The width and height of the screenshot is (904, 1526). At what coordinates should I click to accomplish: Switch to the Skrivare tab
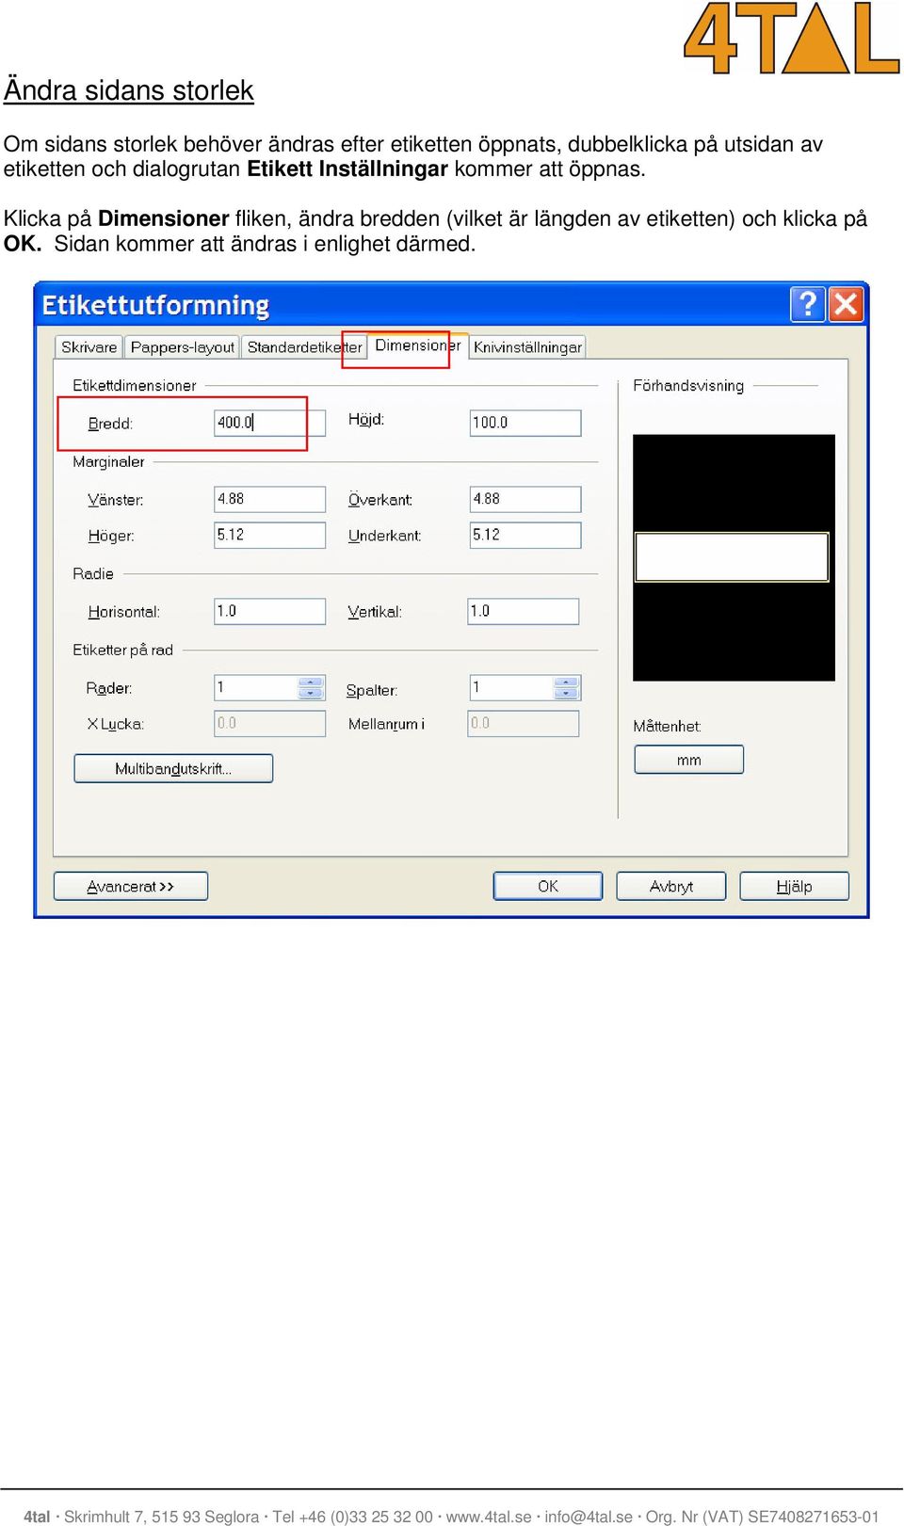tap(89, 347)
